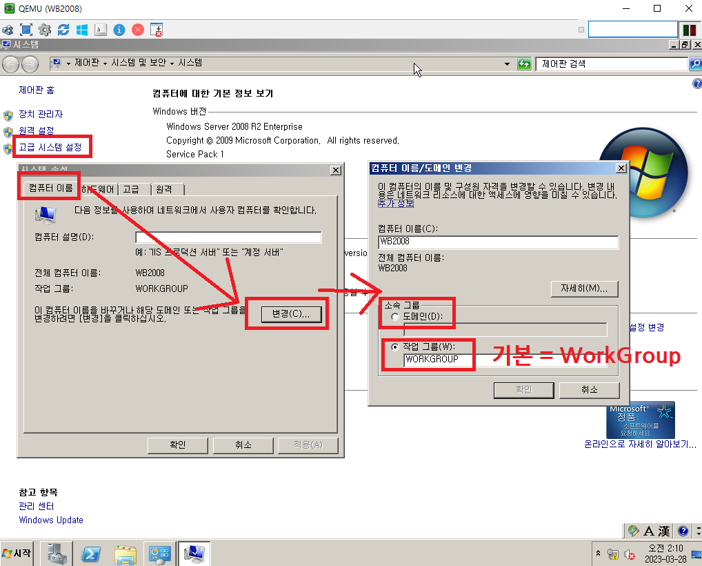Open the 시작 start button
This screenshot has width=702, height=566.
[x=17, y=553]
